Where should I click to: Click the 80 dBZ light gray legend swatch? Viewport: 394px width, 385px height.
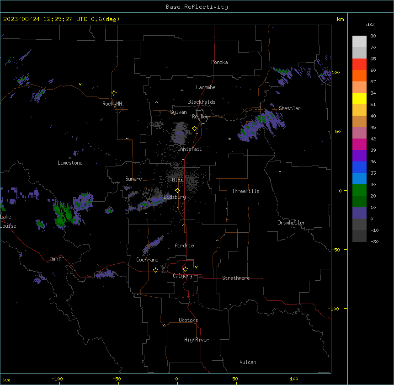pyautogui.click(x=359, y=41)
